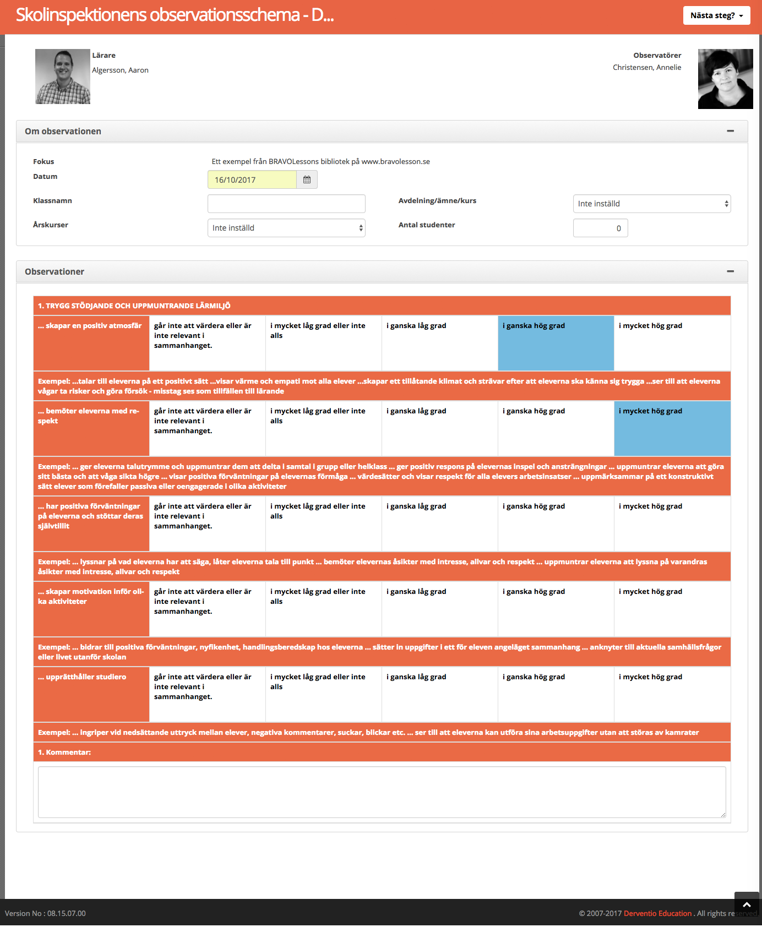Select 'i ganska hög grad' for har positiva förväntningar
This screenshot has height=927, width=762.
coord(556,524)
